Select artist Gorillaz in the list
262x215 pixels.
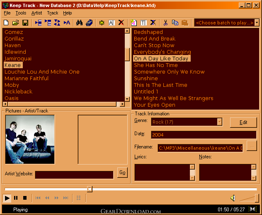coord(14,39)
